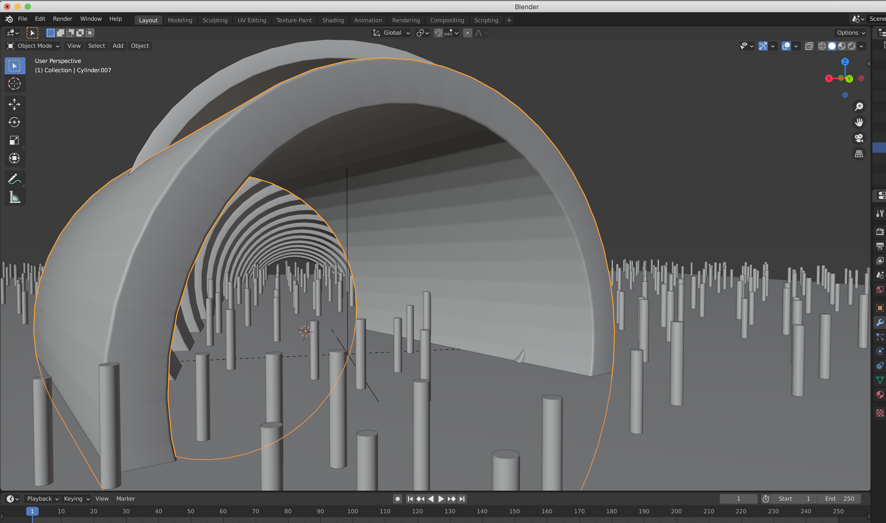Open the Object Mode dropdown
The image size is (886, 523).
click(x=33, y=46)
